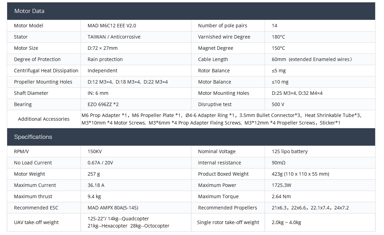Click the Single rotor take-off weight value

(x=286, y=222)
